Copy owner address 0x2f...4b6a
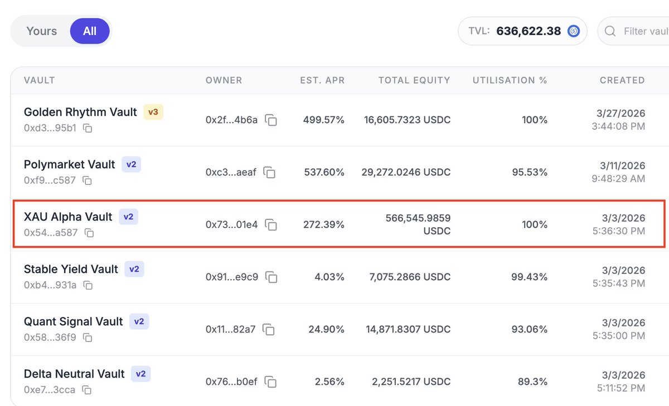Viewport: 669px width, 406px height. coord(271,120)
